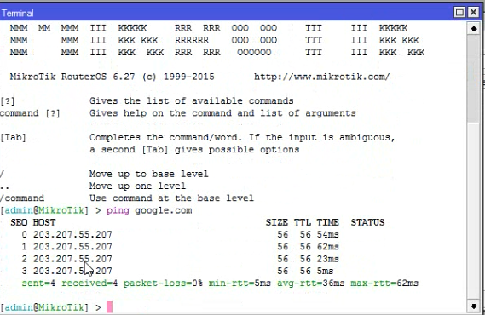This screenshot has height=315, width=485.
Task: Click '[admin@MikroTik]' on the last prompt line
Action: [x=44, y=307]
